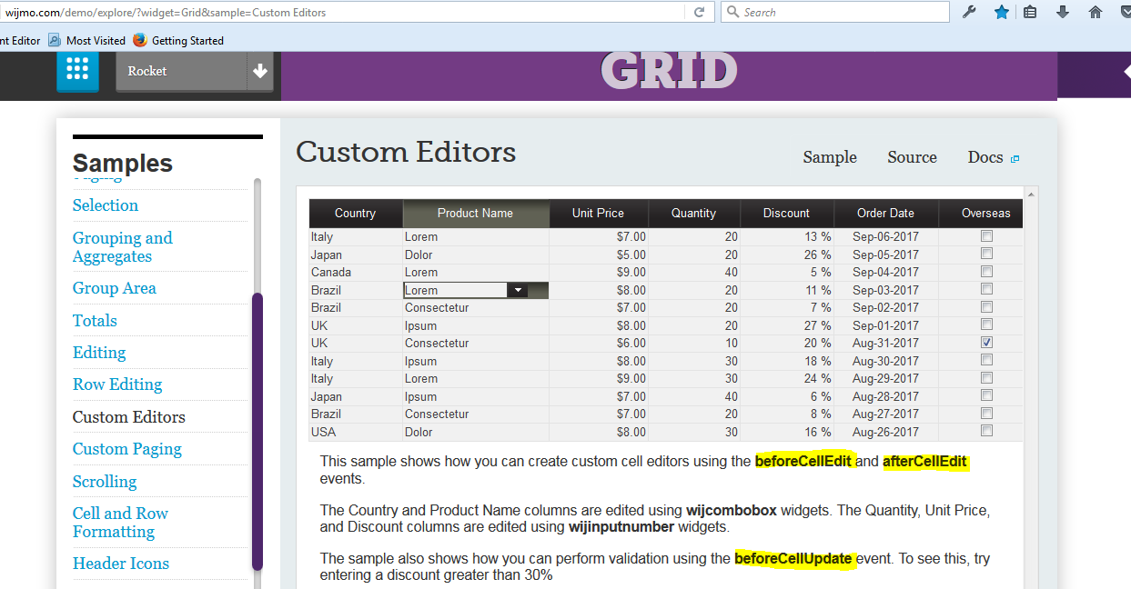Sort by the Unit Price column header
The width and height of the screenshot is (1131, 589).
pos(598,213)
